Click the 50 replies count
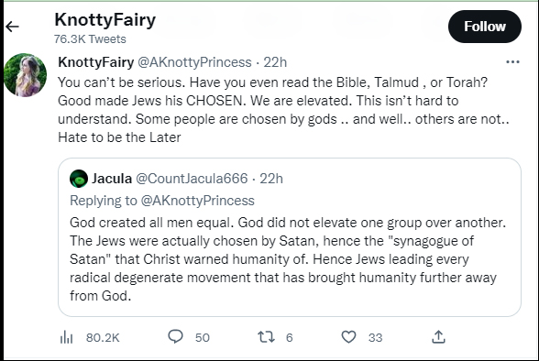Screen dimensions: 539x361 coord(202,338)
